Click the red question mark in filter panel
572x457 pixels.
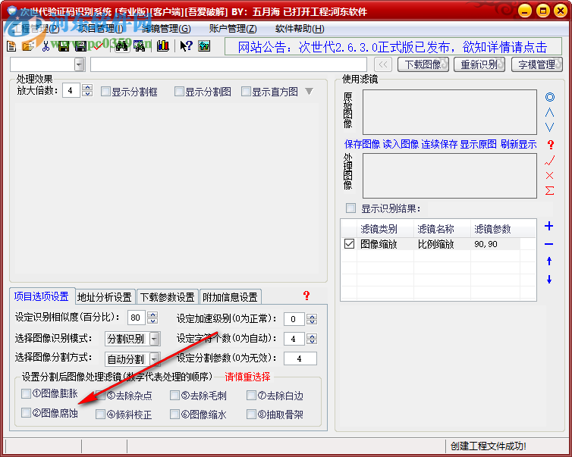551,145
